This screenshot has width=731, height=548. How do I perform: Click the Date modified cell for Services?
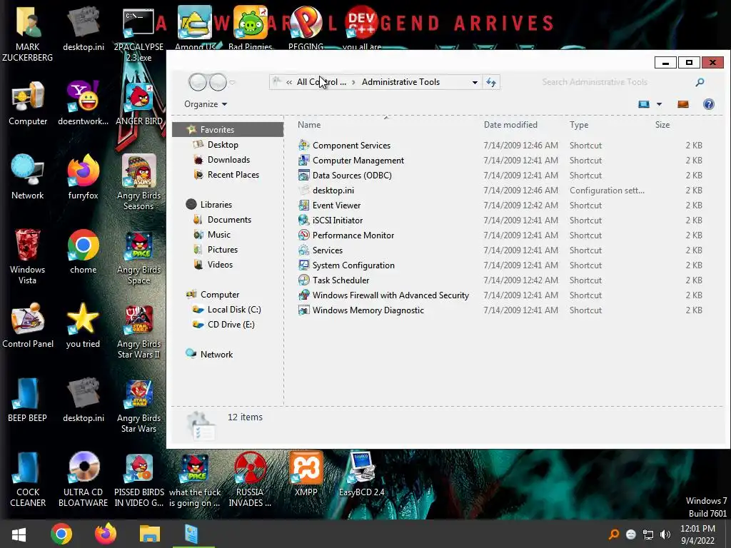(520, 250)
